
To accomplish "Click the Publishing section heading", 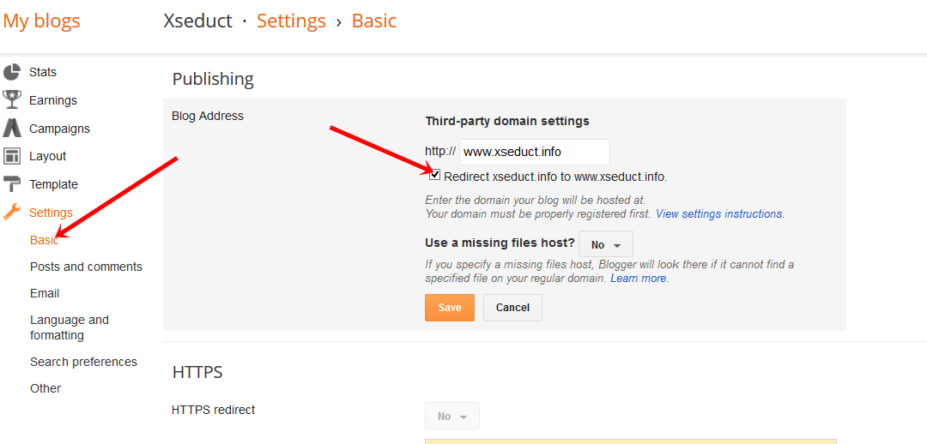I will pyautogui.click(x=213, y=79).
